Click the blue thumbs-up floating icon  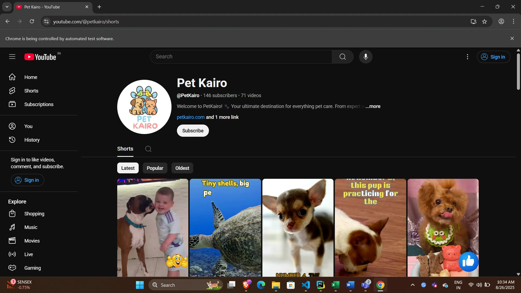coord(468,262)
